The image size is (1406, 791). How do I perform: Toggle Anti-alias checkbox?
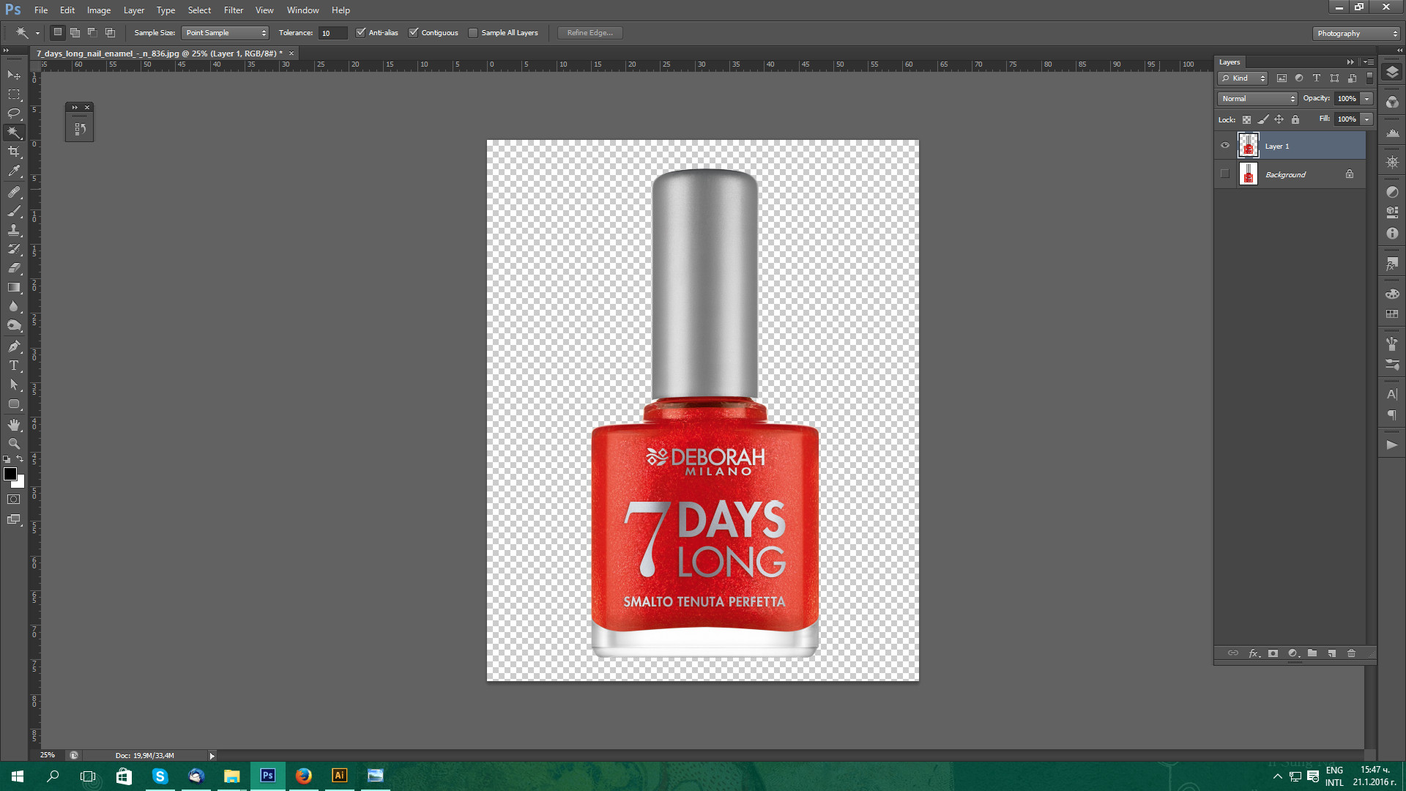tap(360, 32)
